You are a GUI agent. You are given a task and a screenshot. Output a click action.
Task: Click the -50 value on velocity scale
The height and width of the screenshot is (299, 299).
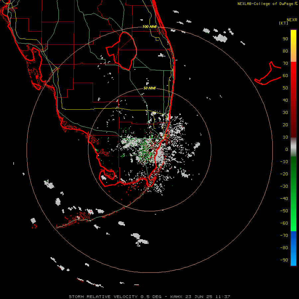(x=284, y=211)
